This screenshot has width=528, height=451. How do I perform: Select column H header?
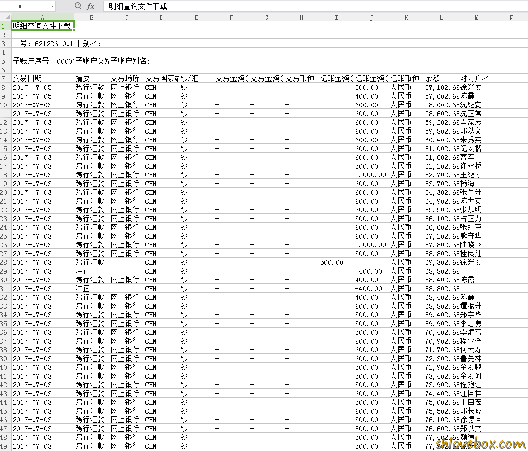[x=301, y=17]
